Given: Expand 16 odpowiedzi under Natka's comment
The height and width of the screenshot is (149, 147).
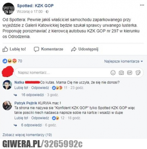Looking at the screenshot, I should (x=33, y=95).
